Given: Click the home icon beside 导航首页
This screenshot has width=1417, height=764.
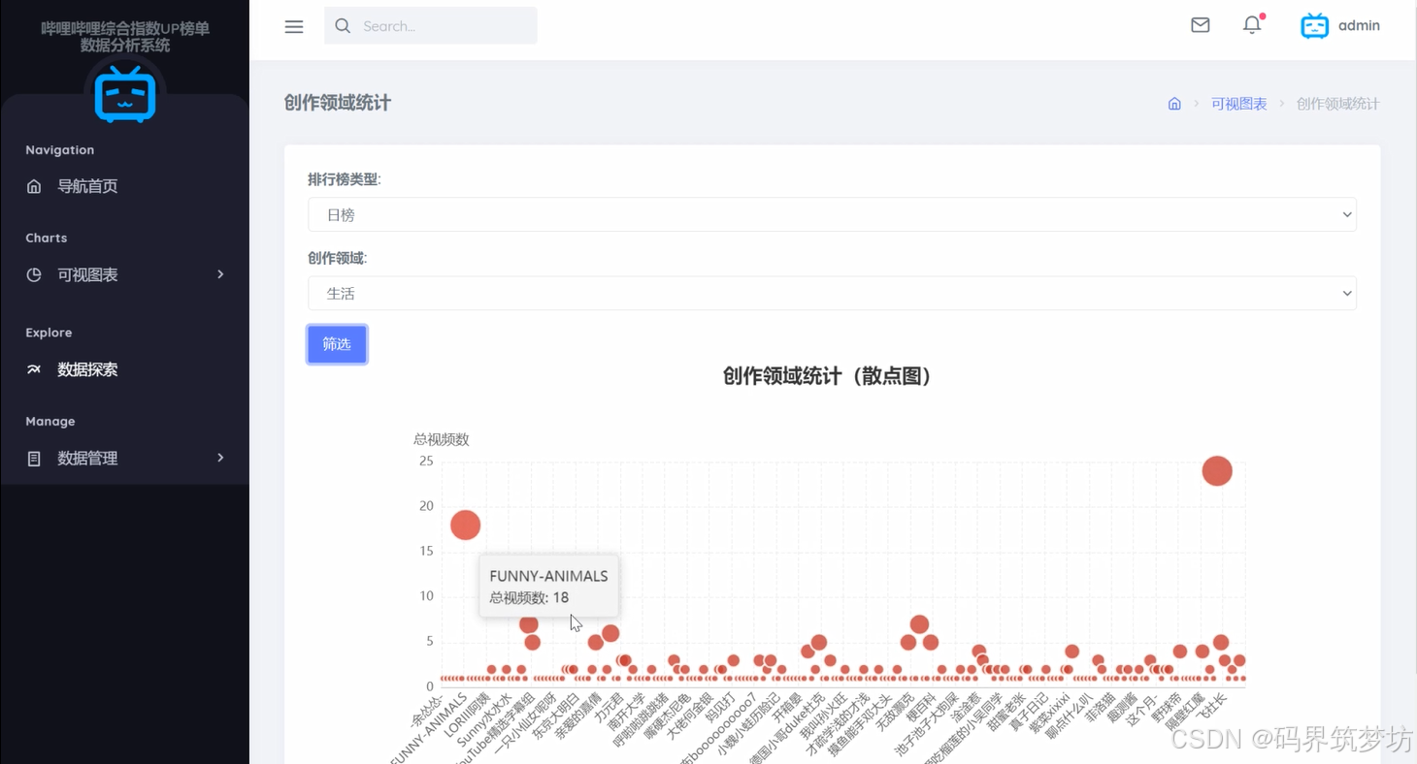Looking at the screenshot, I should point(34,186).
